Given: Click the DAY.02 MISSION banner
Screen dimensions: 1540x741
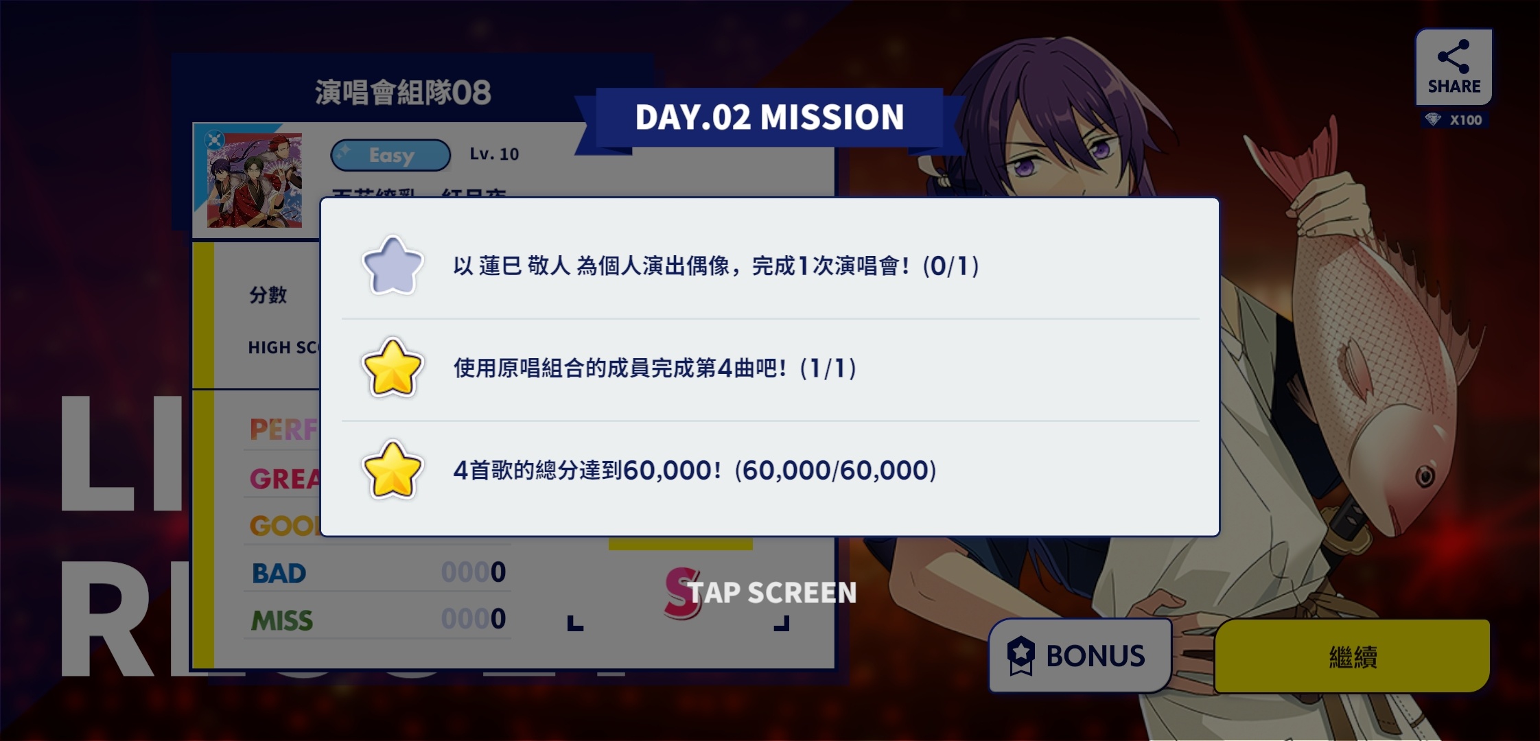Looking at the screenshot, I should [769, 117].
